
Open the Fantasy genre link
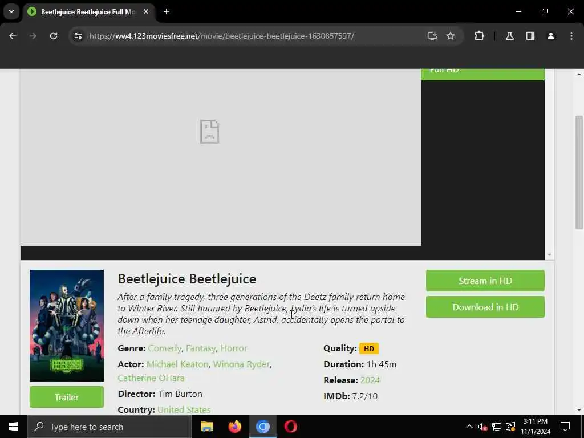(x=201, y=348)
